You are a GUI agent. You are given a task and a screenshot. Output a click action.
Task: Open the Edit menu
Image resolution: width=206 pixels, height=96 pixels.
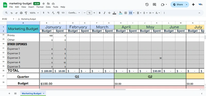tap(17, 7)
